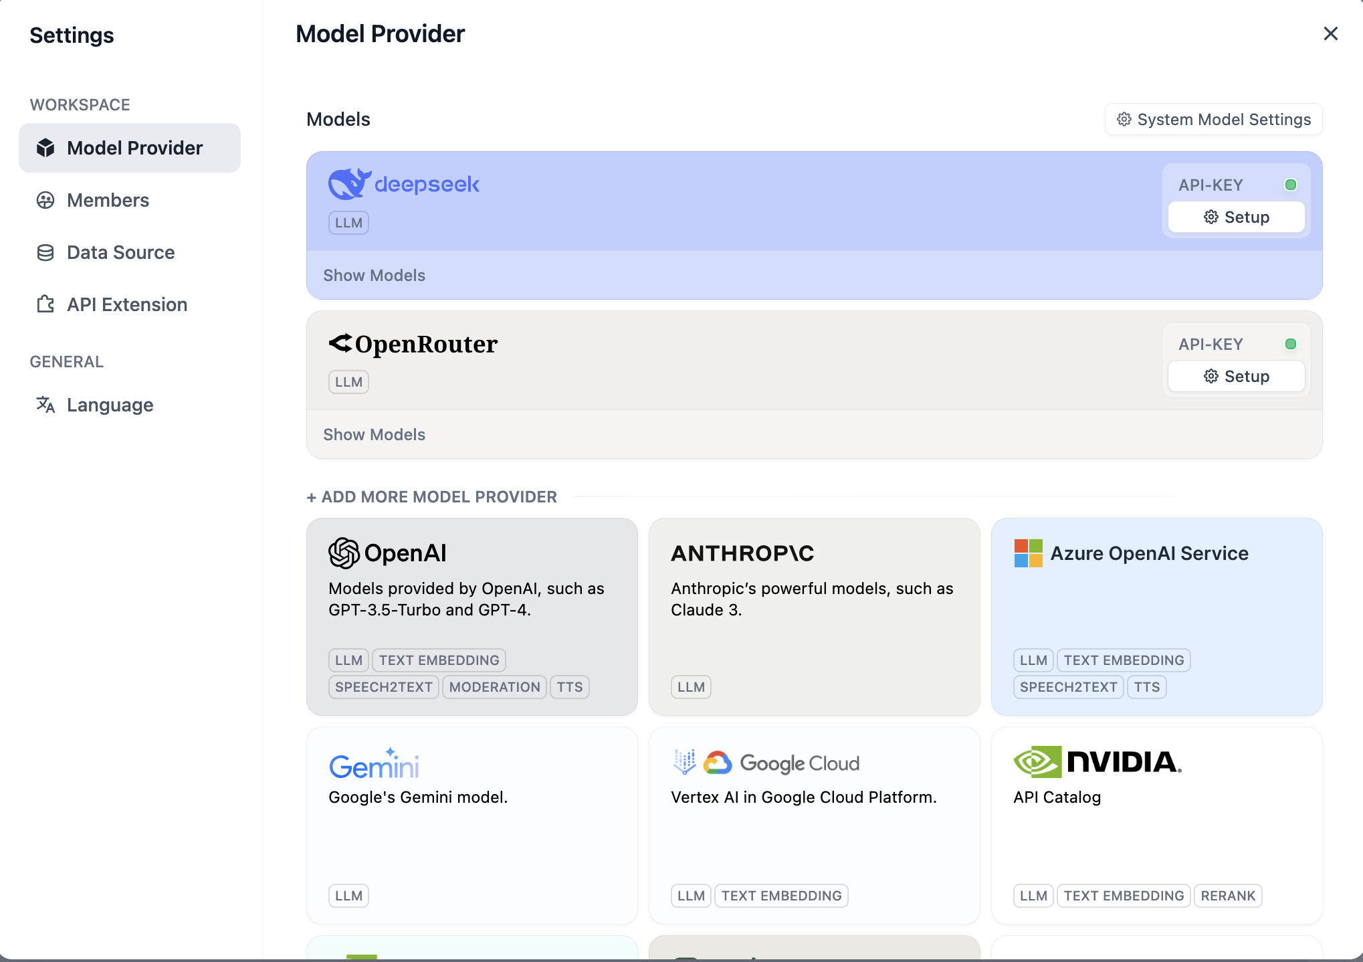Click TEXT EMBEDDING tag on Azure card
1363x962 pixels.
[1124, 660]
